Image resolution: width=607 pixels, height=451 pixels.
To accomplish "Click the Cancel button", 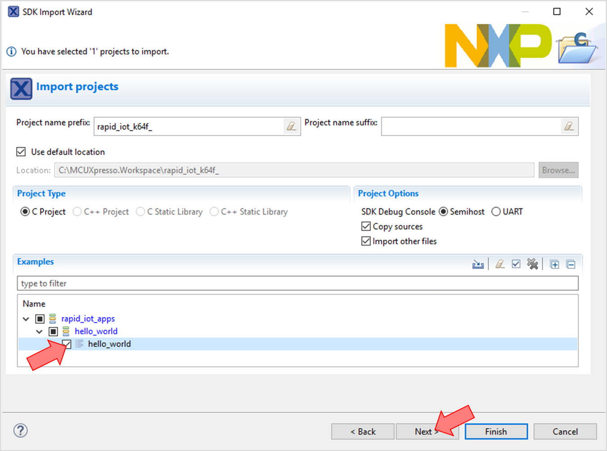I will (565, 432).
